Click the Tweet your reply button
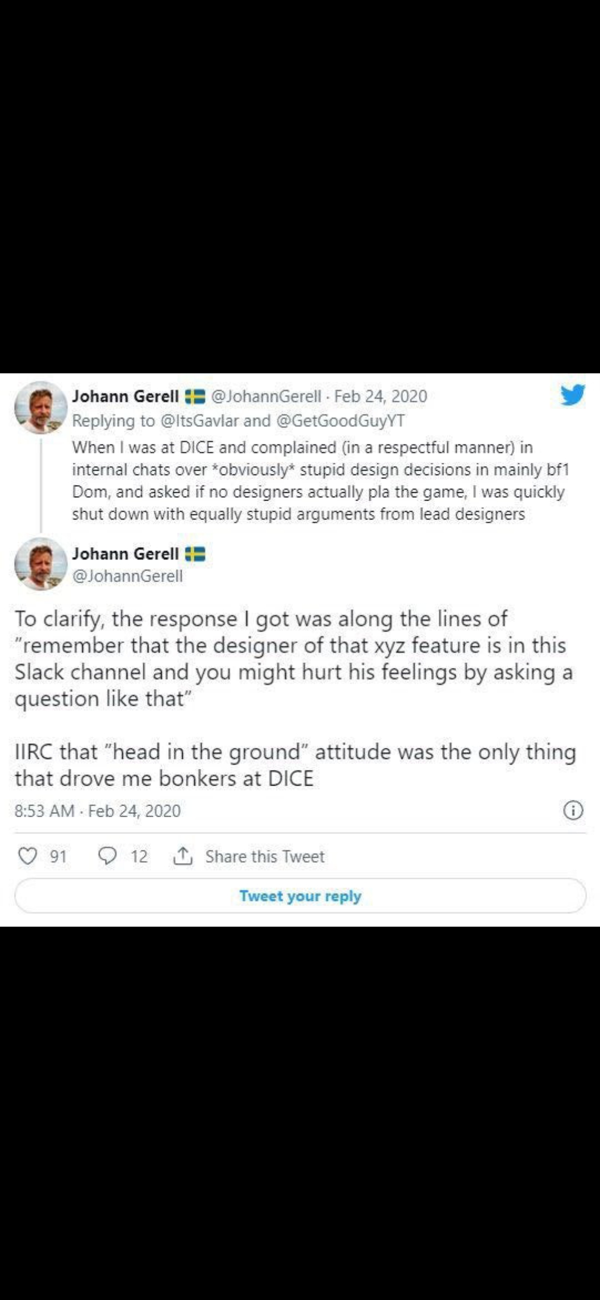Screen dimensions: 600x1300 [x=300, y=896]
